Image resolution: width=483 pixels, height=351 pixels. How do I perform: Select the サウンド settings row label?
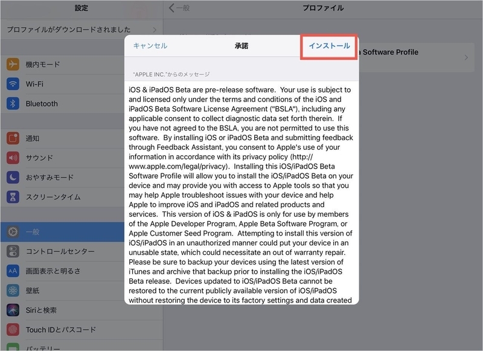pos(39,158)
